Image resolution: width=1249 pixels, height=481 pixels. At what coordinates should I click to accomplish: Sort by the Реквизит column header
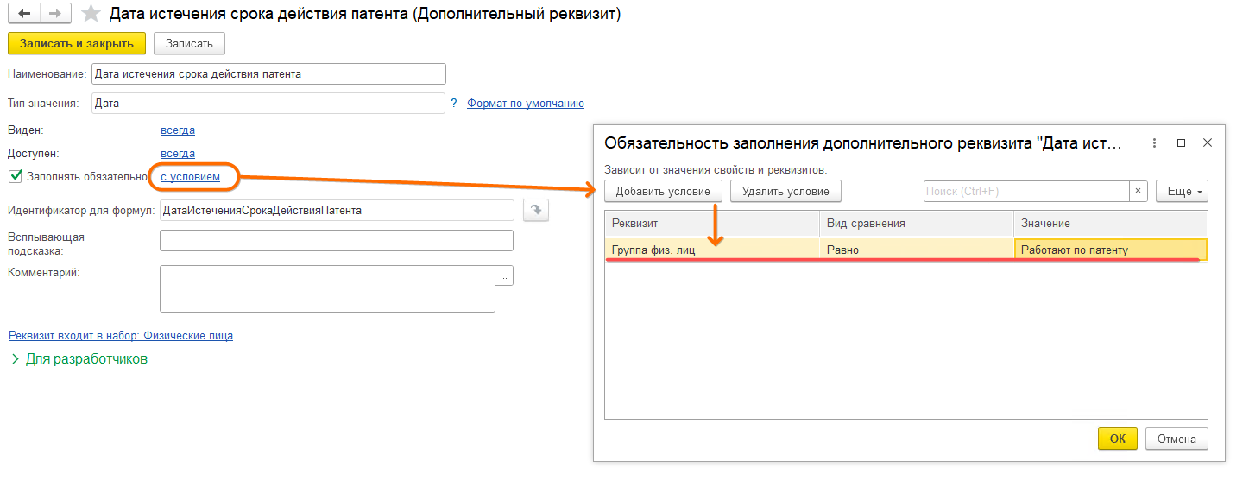point(711,224)
